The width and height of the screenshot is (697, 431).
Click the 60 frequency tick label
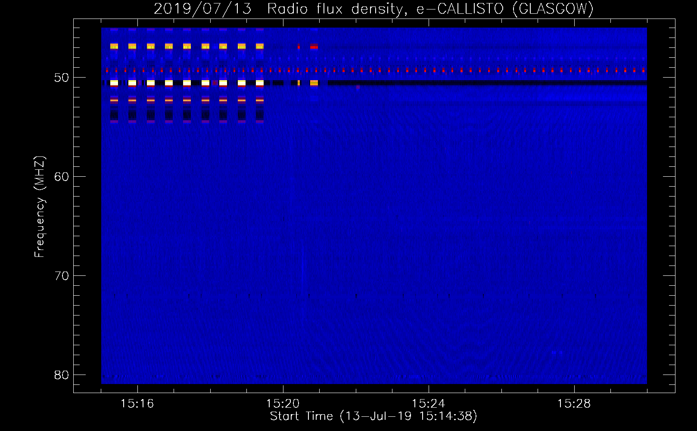point(62,177)
